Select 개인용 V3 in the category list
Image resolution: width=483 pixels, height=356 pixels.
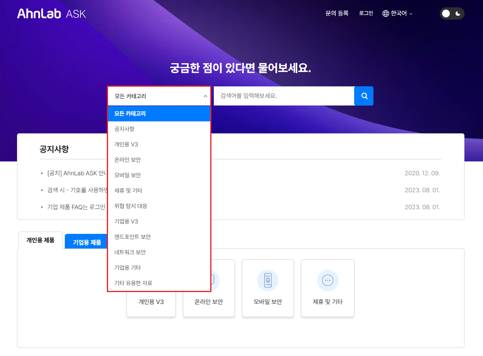pos(159,144)
